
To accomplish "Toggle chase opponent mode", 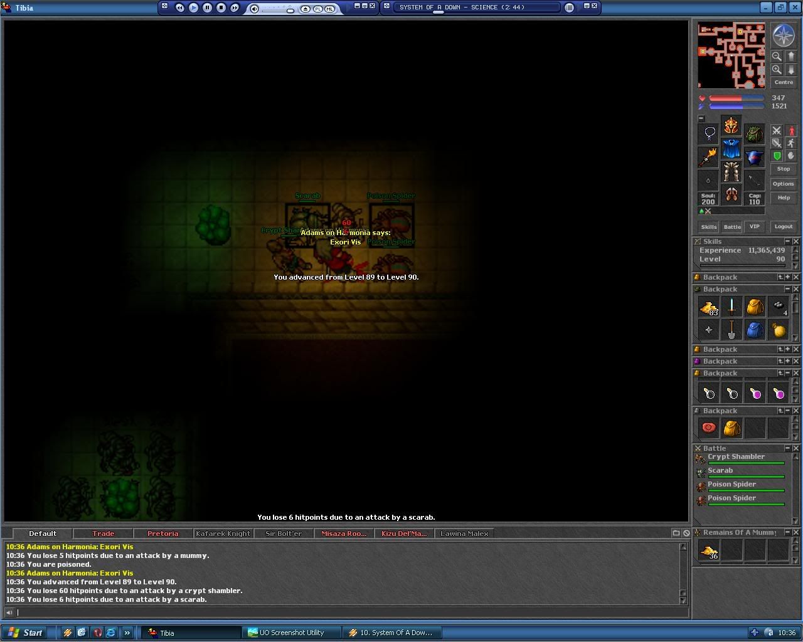I will [x=791, y=143].
